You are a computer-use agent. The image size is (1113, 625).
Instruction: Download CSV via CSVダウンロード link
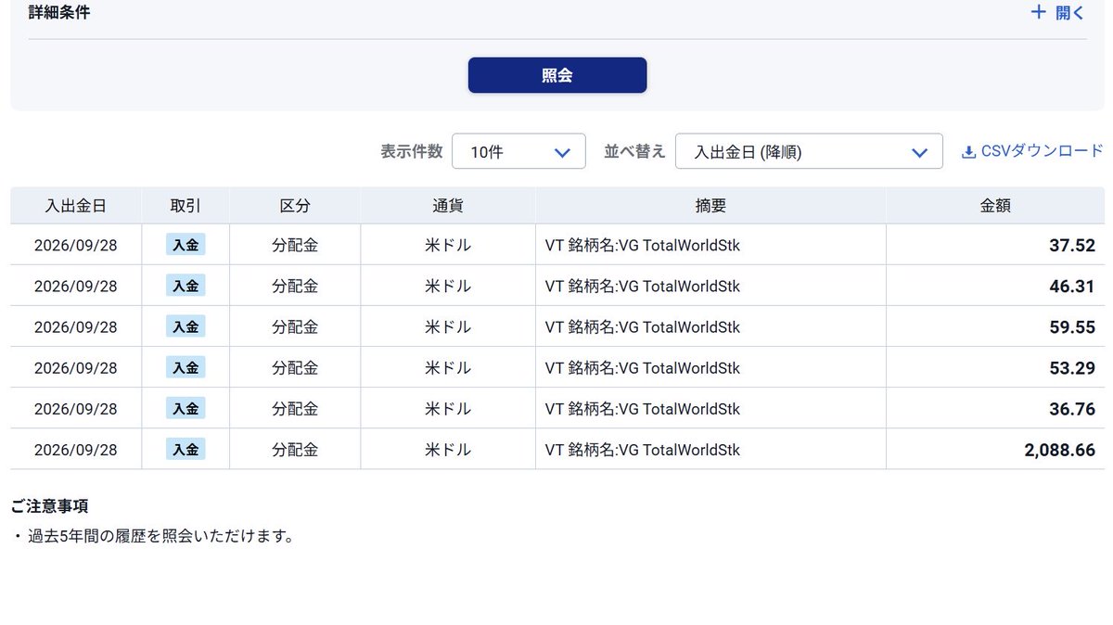point(1032,151)
